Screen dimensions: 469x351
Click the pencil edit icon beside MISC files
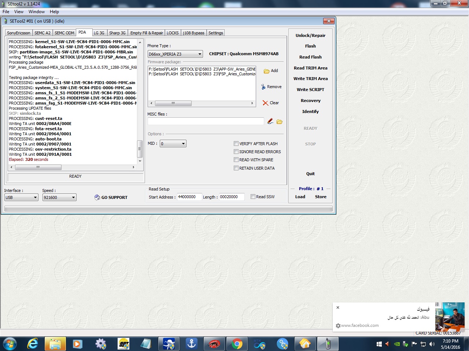point(270,121)
